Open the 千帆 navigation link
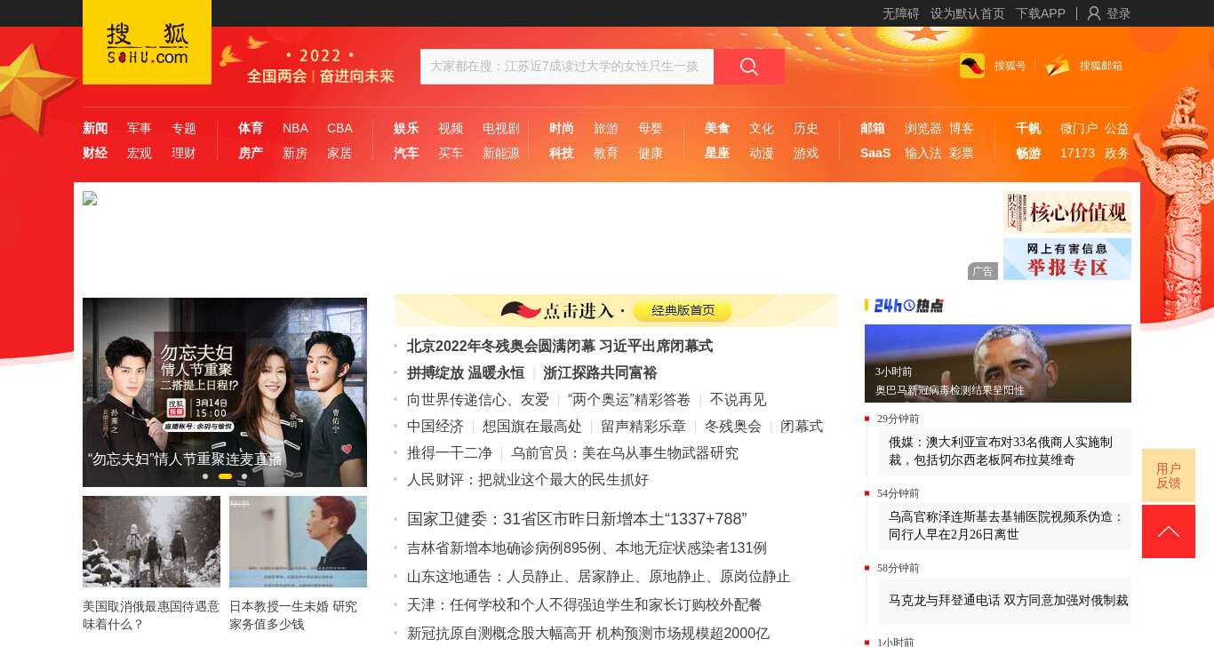 [x=1028, y=128]
